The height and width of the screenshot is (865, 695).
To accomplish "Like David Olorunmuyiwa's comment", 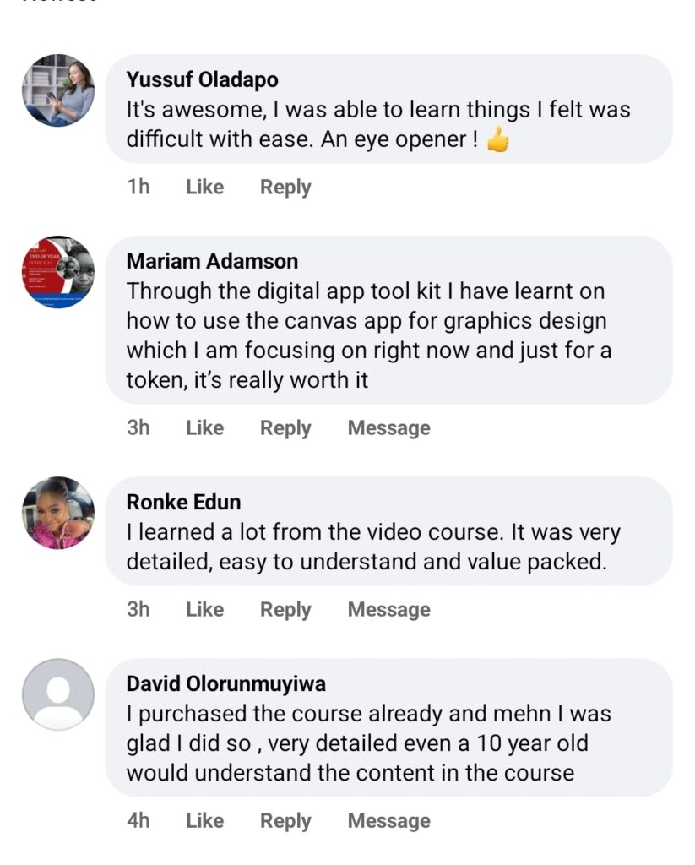I will pyautogui.click(x=204, y=820).
